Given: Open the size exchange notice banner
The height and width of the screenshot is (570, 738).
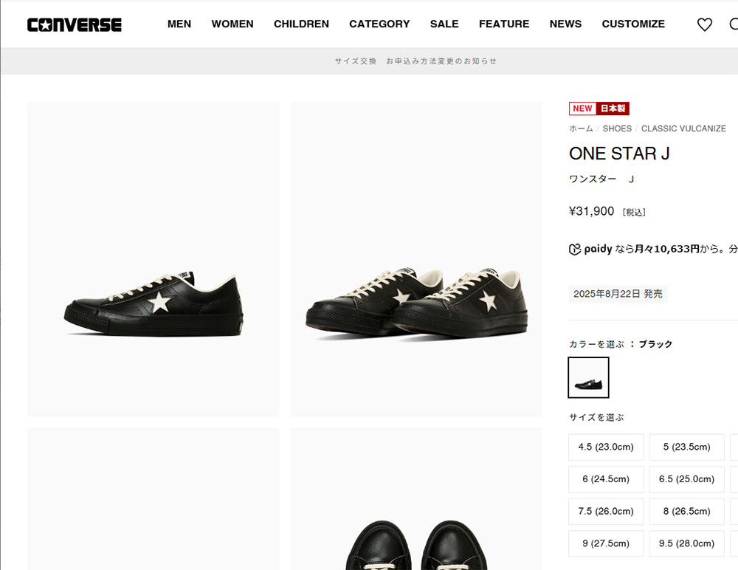Looking at the screenshot, I should pos(415,61).
